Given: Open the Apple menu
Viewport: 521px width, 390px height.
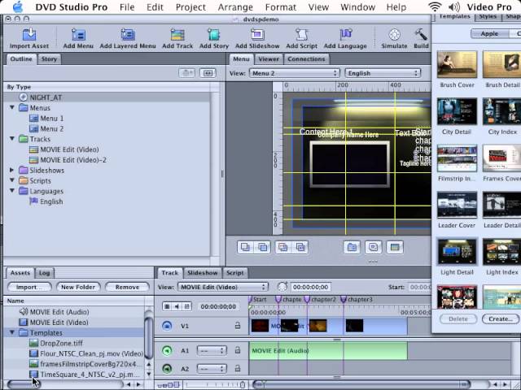Looking at the screenshot, I should [18, 7].
